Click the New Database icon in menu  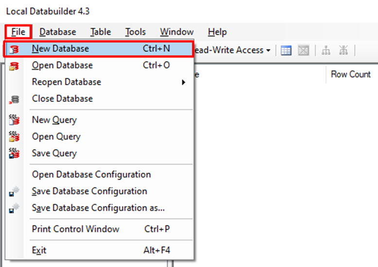coord(15,49)
